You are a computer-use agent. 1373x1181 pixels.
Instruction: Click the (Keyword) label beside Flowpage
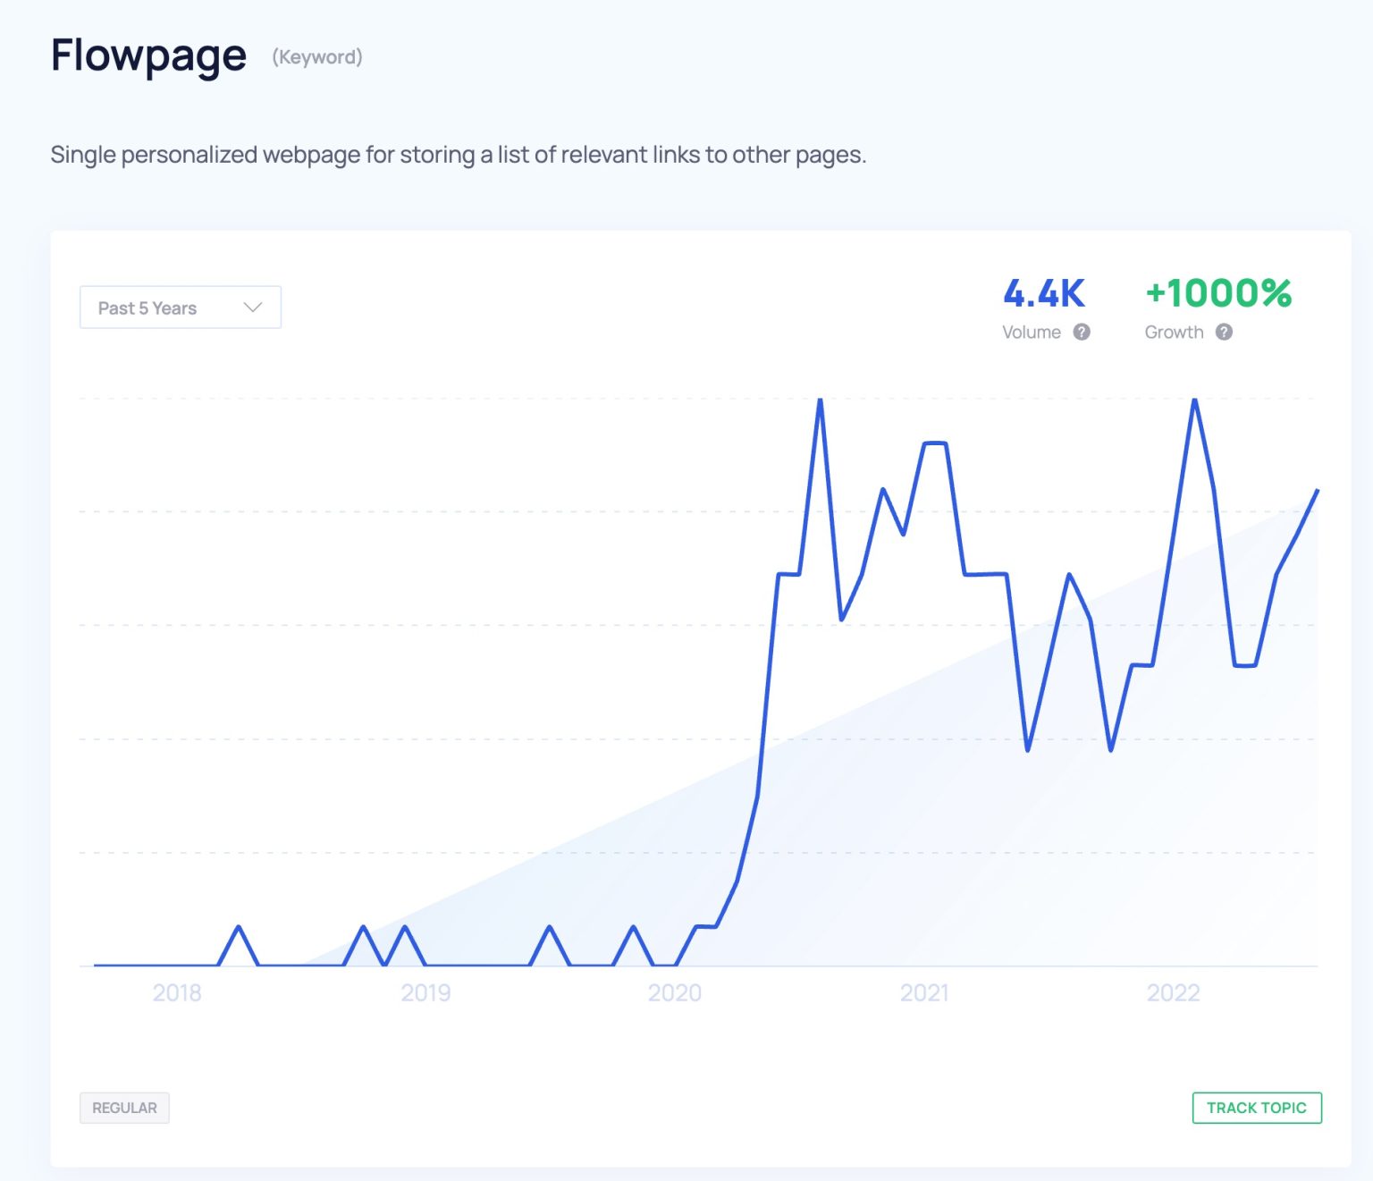pos(317,58)
